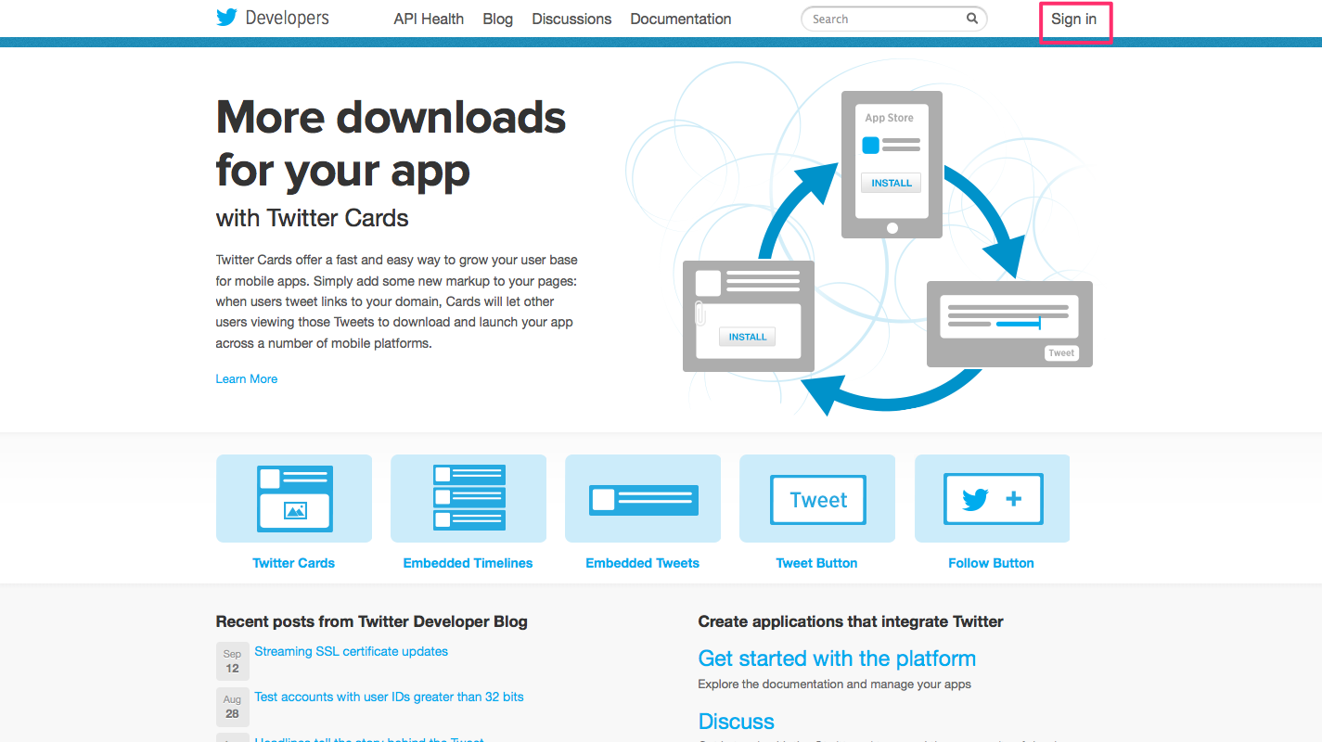This screenshot has width=1322, height=742.
Task: Open the Embedded Tweets tile icon
Action: (643, 498)
